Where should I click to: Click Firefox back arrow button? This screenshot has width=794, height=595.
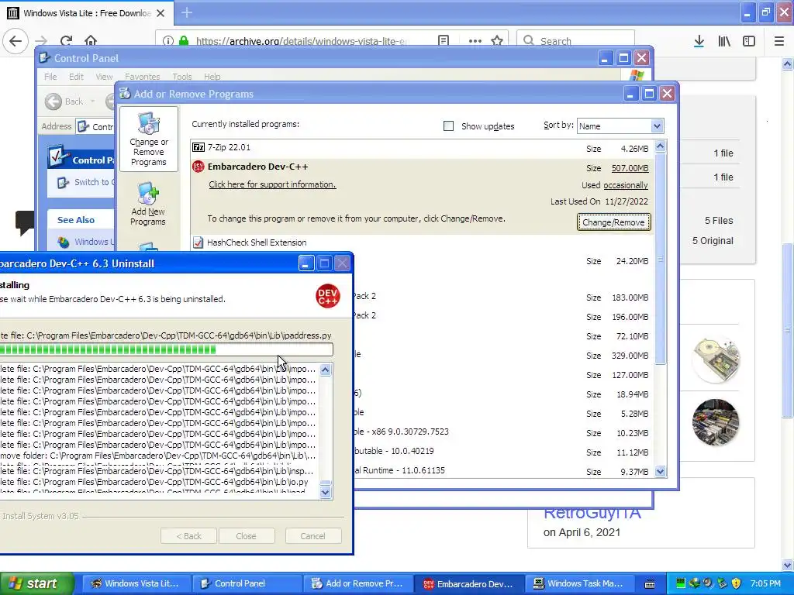tap(16, 40)
